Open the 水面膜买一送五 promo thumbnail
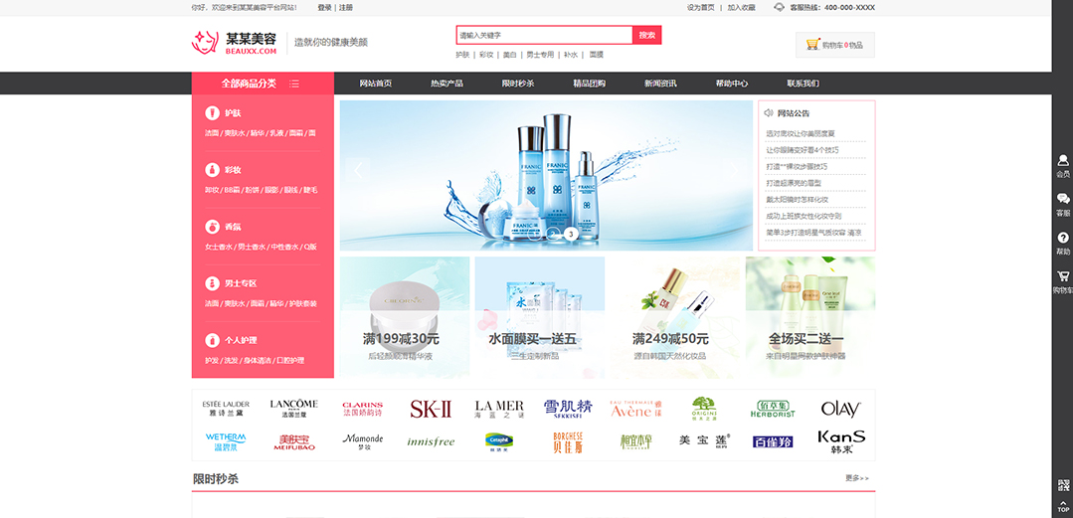Image resolution: width=1073 pixels, height=518 pixels. click(x=539, y=317)
